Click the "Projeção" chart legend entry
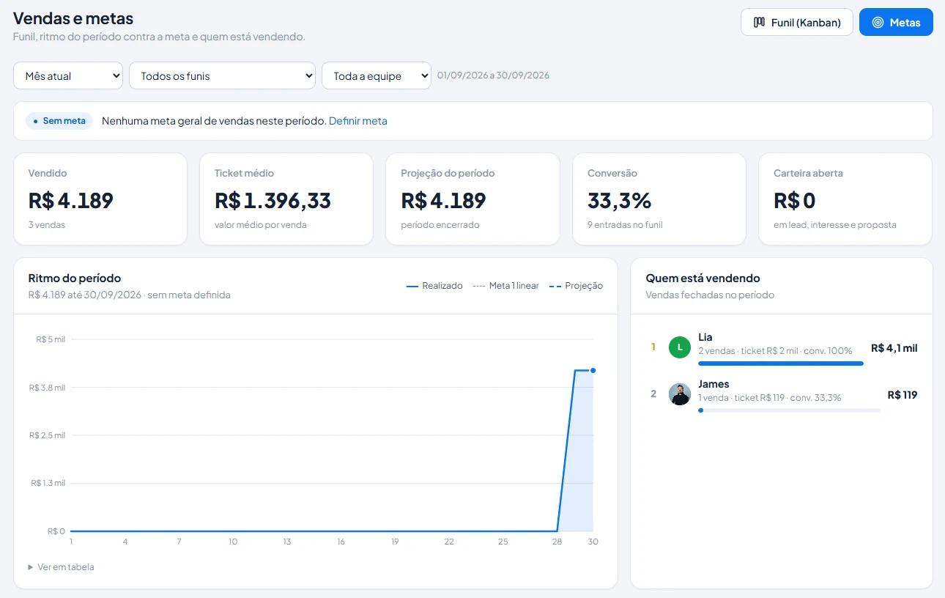This screenshot has height=598, width=945. click(x=577, y=286)
